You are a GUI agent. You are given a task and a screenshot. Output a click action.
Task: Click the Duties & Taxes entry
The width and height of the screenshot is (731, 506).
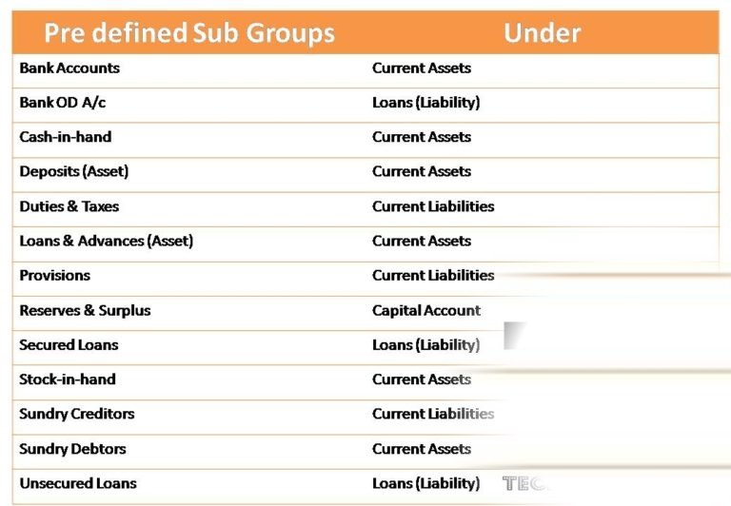69,206
